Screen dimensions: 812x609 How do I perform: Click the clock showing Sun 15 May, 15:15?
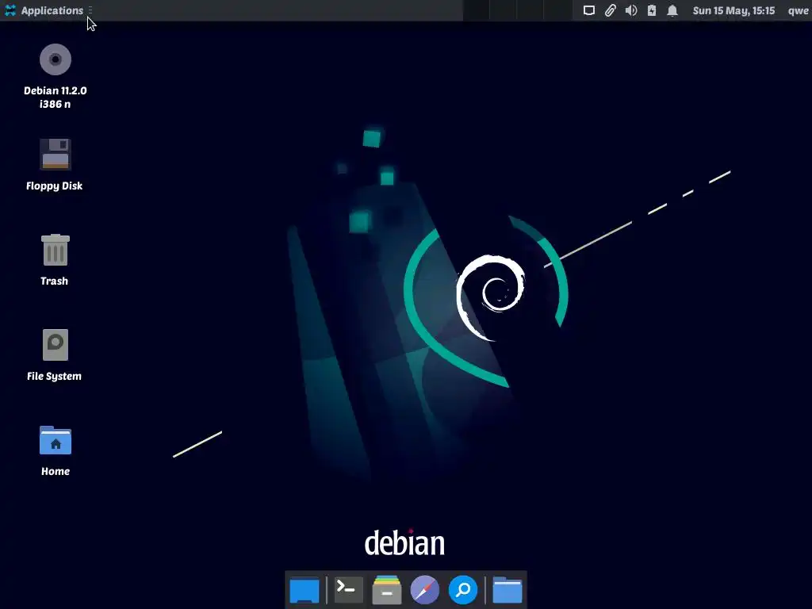(x=733, y=10)
